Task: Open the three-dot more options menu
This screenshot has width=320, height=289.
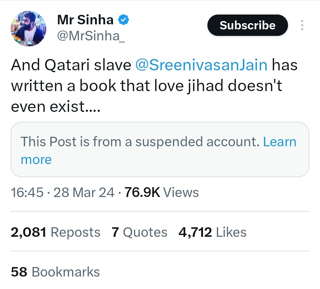Action: pos(302,25)
